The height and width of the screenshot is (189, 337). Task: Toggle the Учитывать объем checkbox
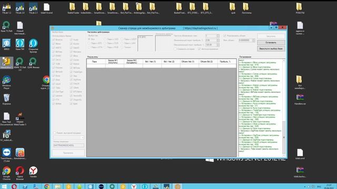pyautogui.click(x=225, y=36)
